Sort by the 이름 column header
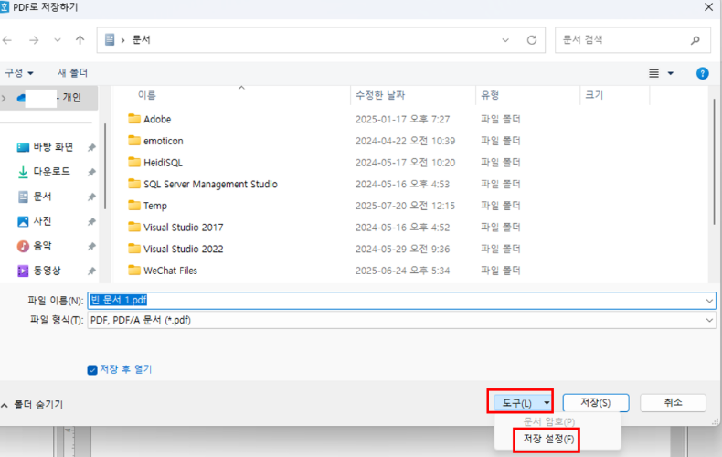 click(x=147, y=95)
